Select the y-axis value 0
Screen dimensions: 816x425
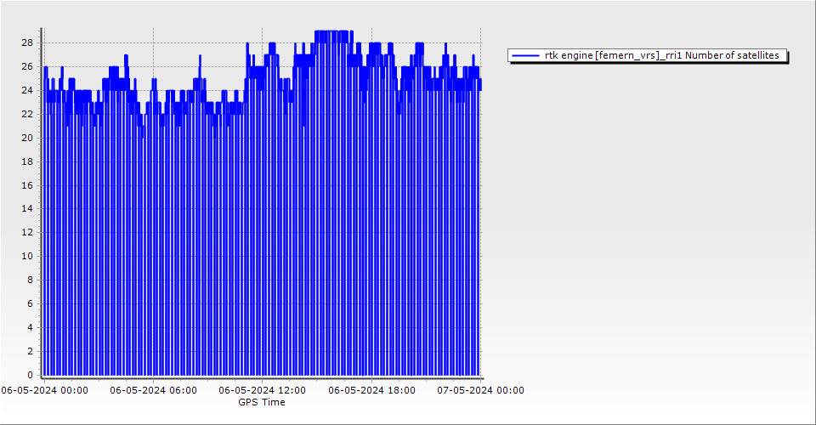pyautogui.click(x=30, y=375)
